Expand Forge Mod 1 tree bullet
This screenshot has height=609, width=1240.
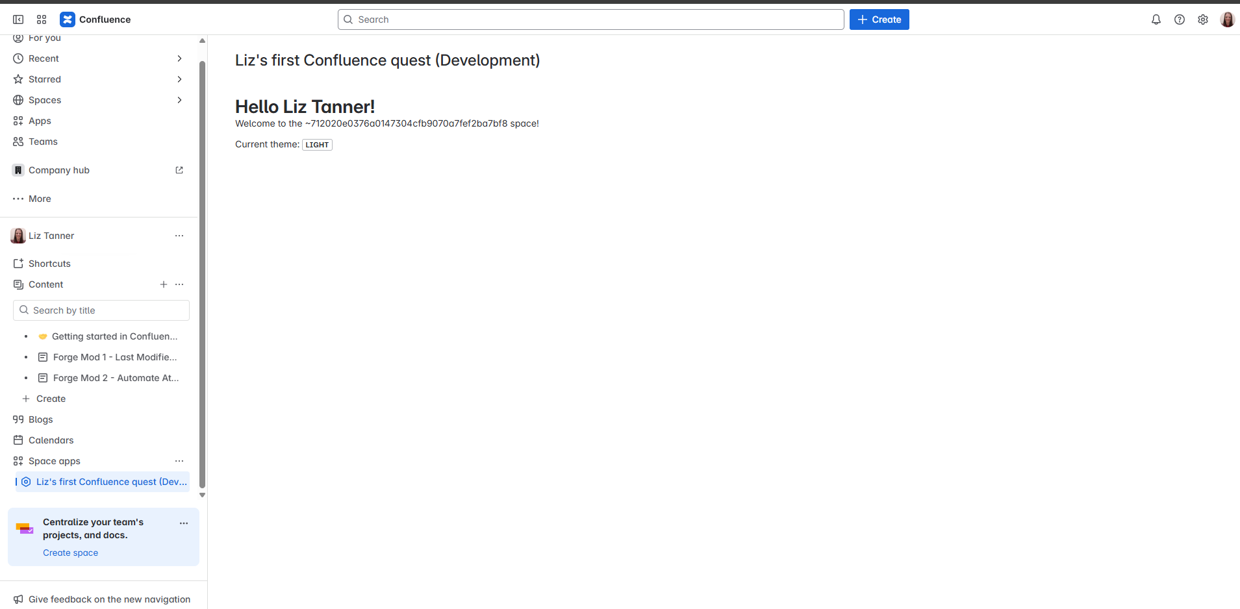(x=26, y=357)
